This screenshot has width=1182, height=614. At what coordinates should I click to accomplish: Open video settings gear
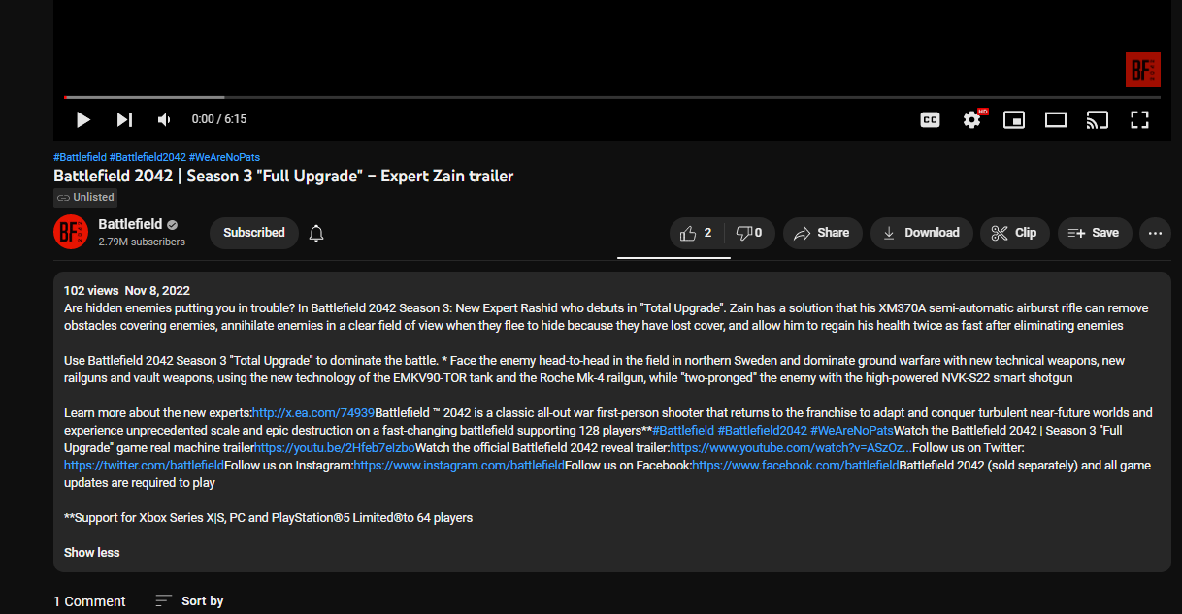coord(971,119)
